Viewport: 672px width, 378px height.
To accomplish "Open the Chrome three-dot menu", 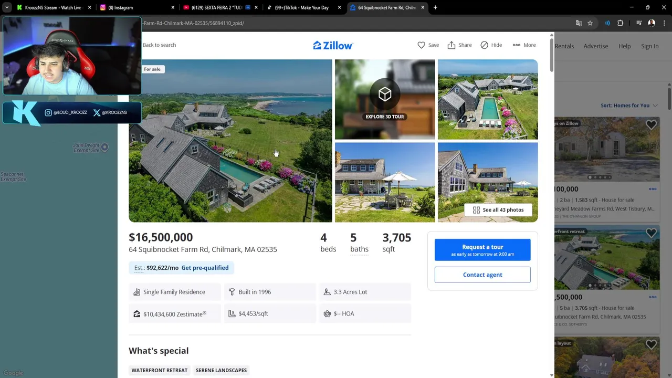I will pos(664,23).
